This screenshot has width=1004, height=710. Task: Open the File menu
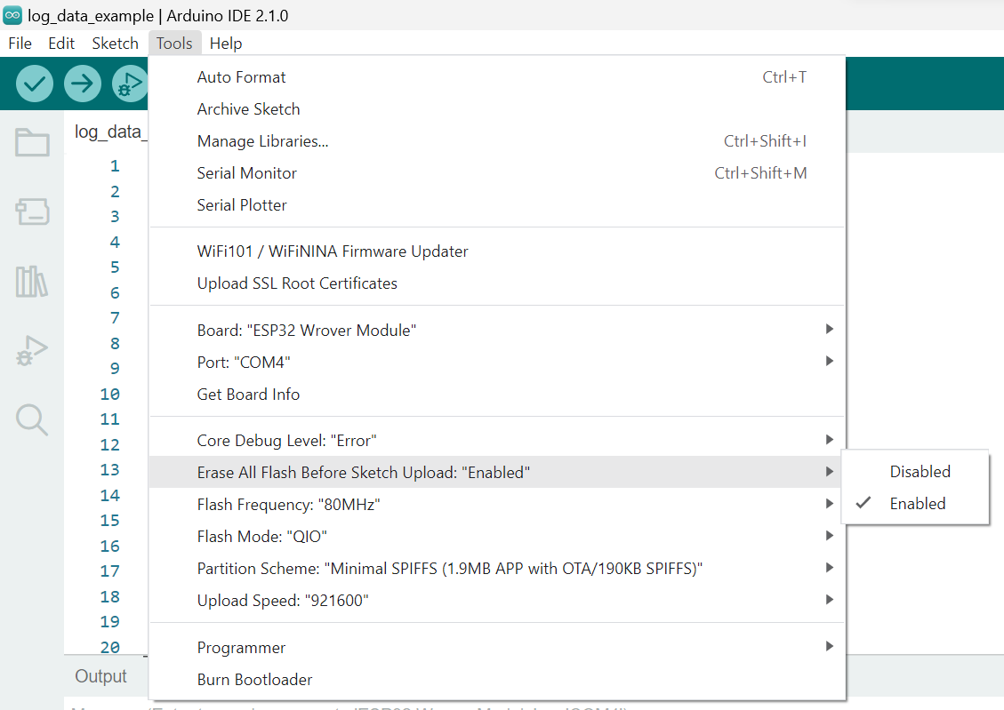(20, 44)
